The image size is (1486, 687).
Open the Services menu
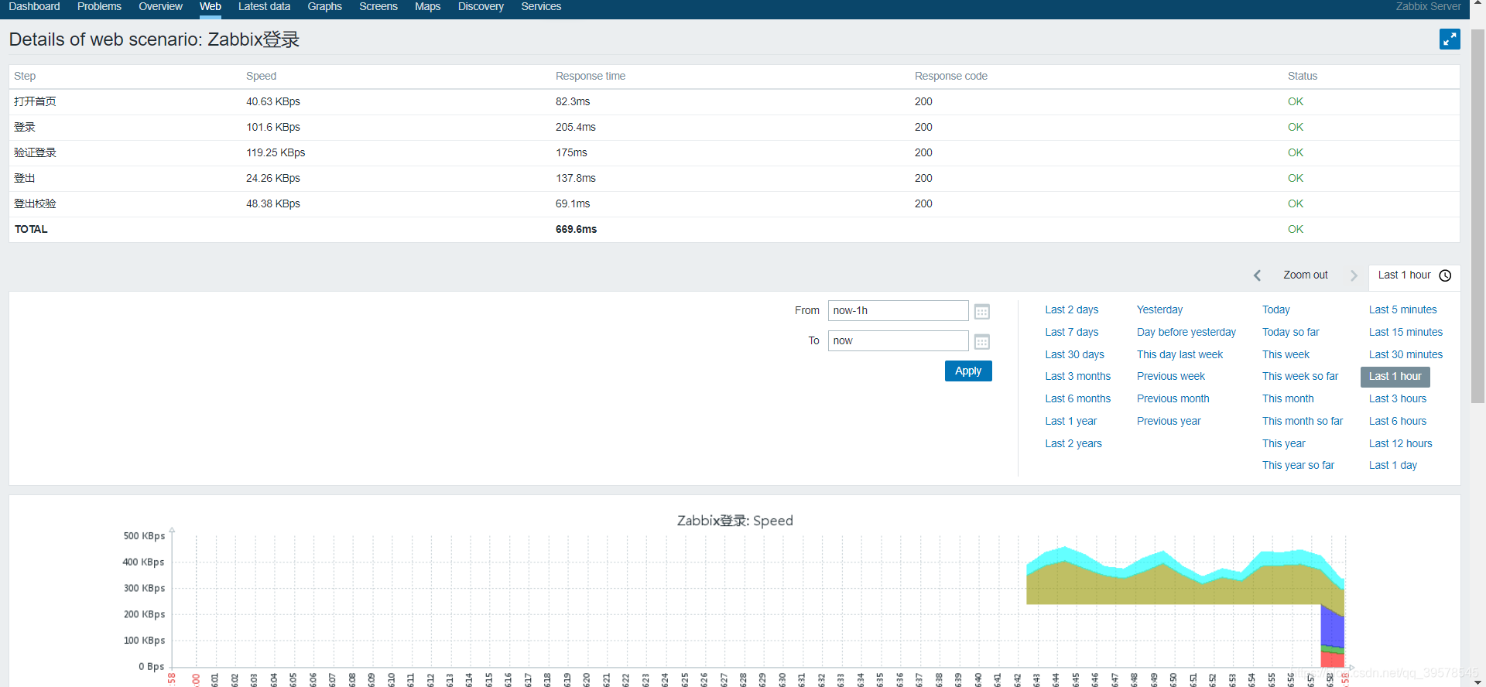541,6
